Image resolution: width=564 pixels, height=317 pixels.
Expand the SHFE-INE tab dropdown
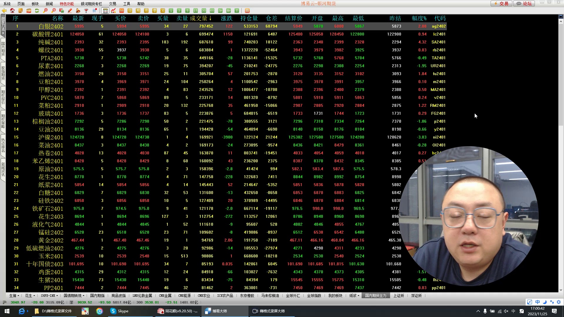click(57, 296)
